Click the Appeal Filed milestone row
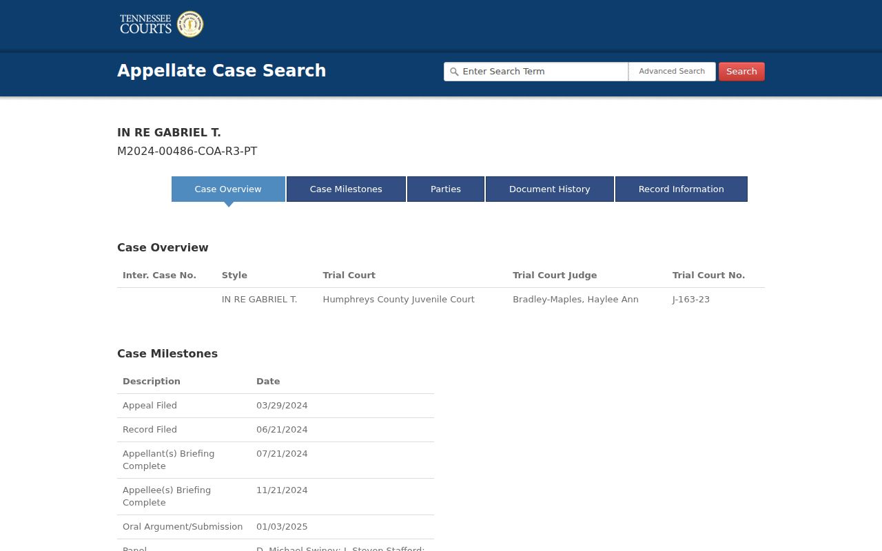This screenshot has height=551, width=882. 276,406
